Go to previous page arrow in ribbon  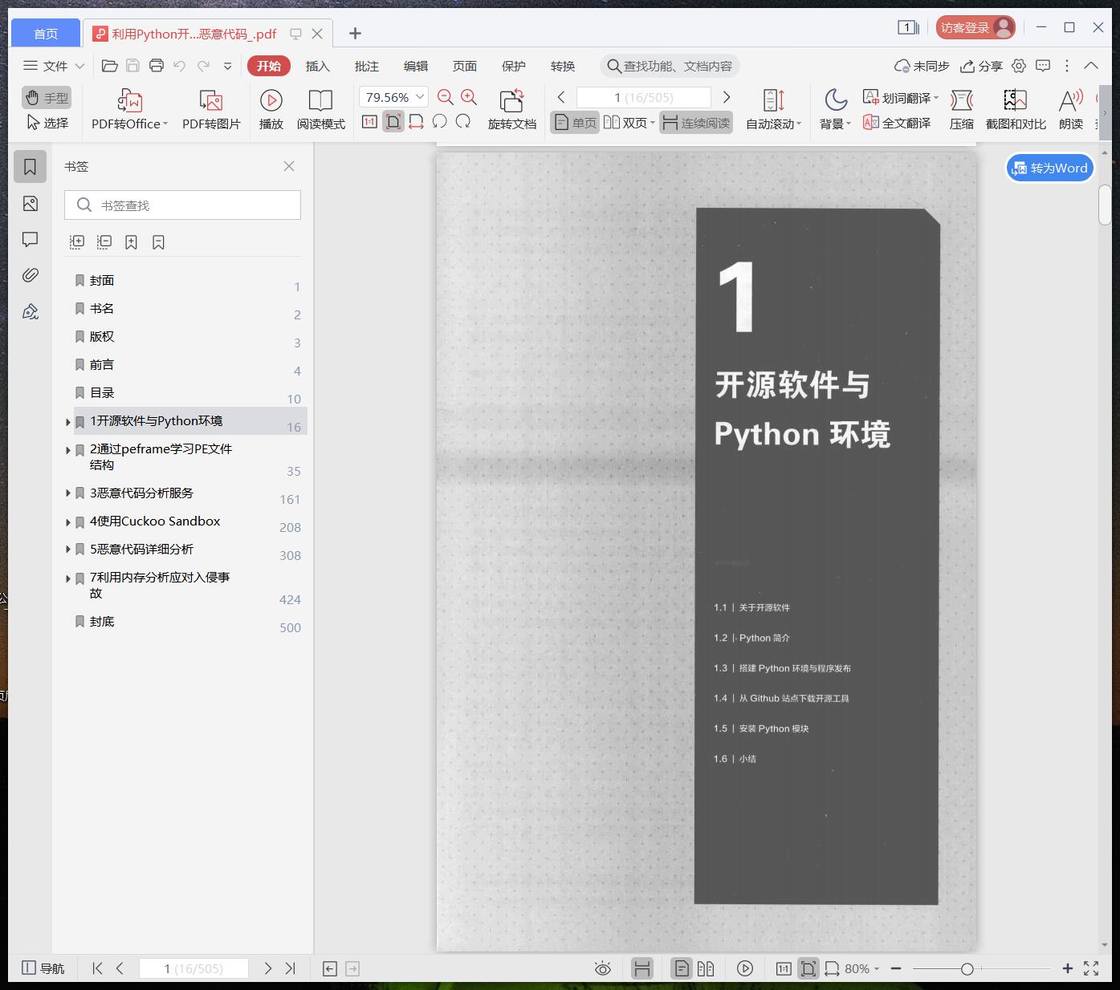(561, 97)
